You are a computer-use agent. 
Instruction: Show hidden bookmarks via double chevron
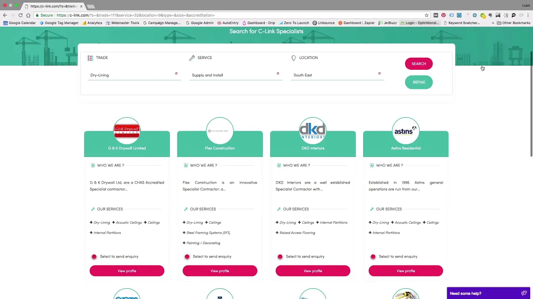pos(493,23)
